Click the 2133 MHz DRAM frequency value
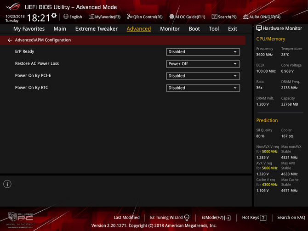308x231 pixels. pos(289,88)
